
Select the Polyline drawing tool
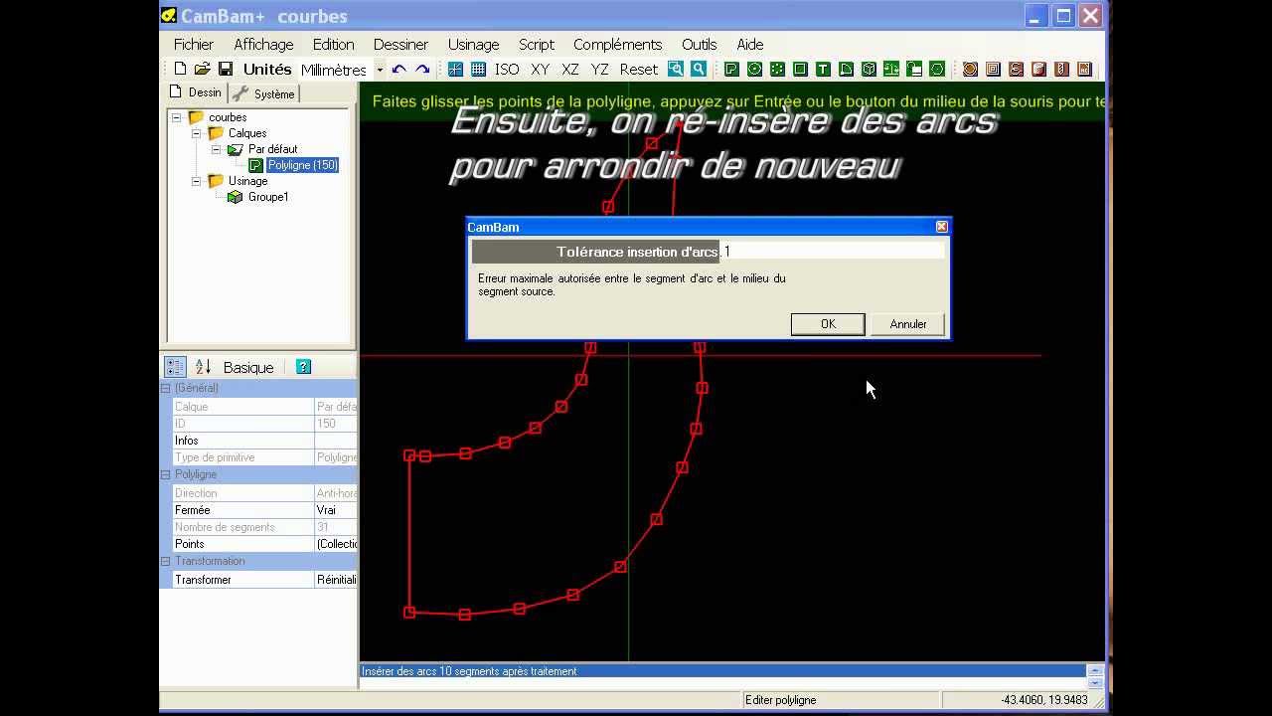731,69
